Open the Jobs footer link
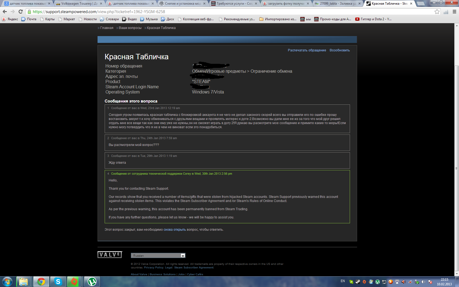Viewport: 459px width, 287px height. pos(181,274)
